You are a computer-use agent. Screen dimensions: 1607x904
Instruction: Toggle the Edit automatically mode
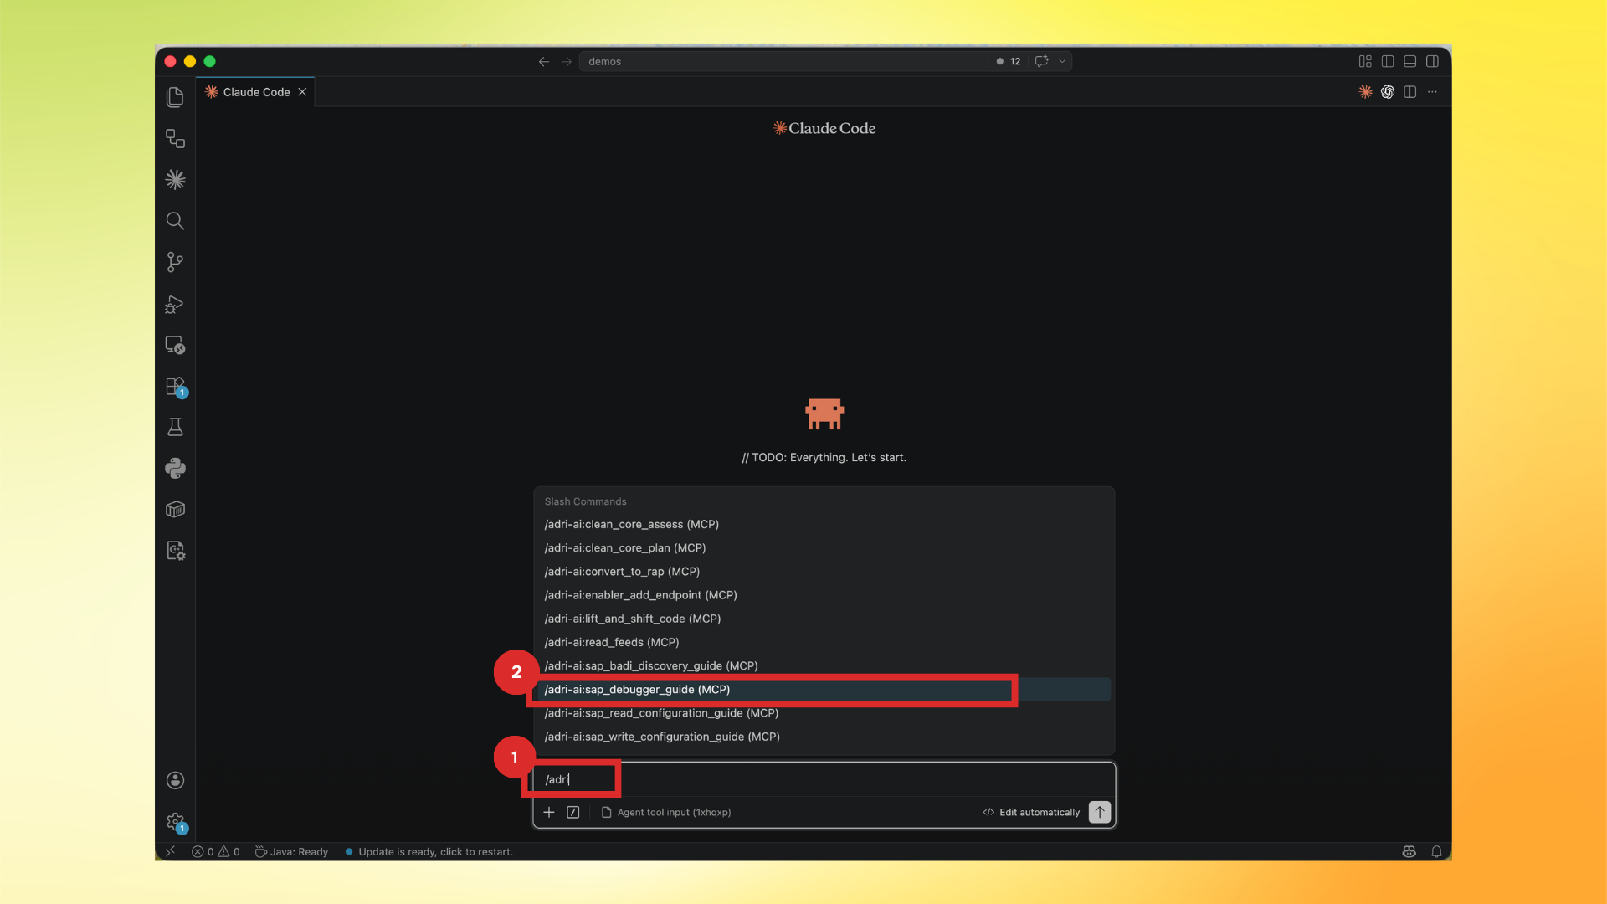1030,812
